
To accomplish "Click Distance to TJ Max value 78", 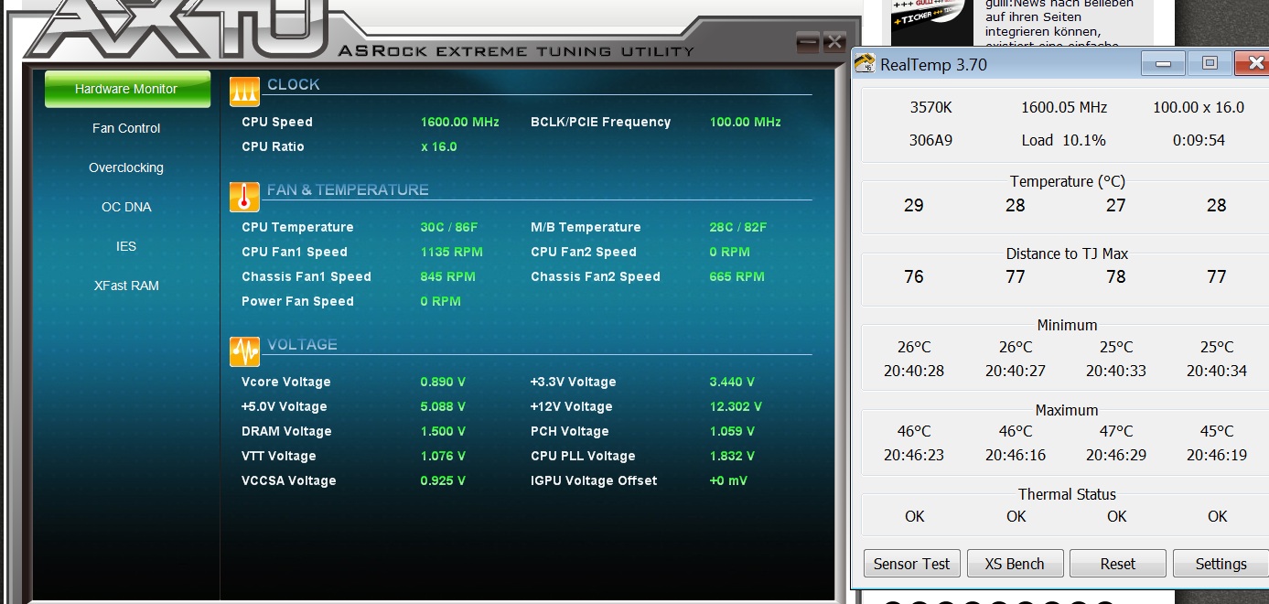I will [x=1116, y=276].
